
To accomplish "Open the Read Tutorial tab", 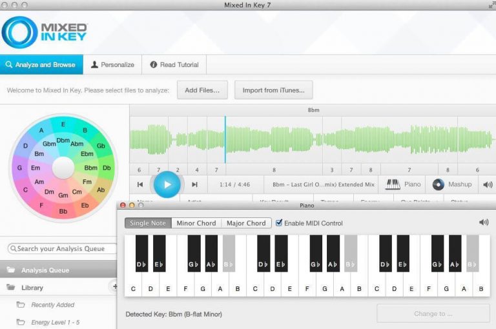I will [174, 65].
